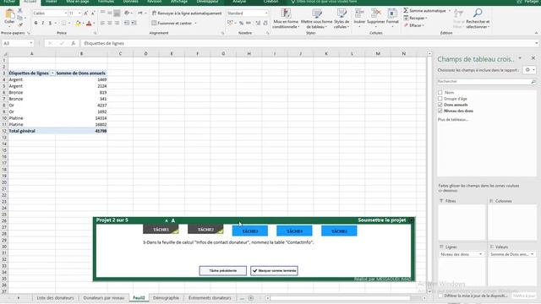Click the insert function fx icon
541x304 pixels.
tap(74, 43)
